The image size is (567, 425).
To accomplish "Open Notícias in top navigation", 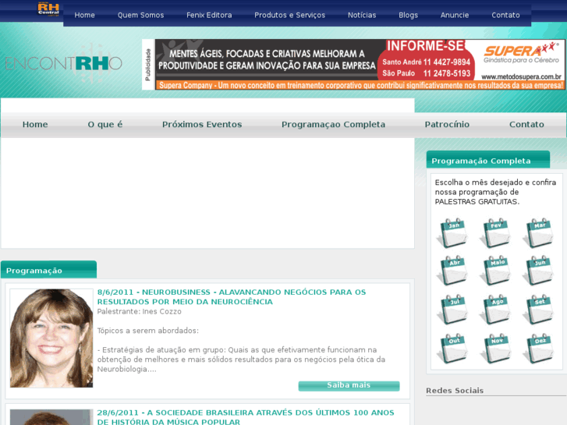I will [362, 15].
